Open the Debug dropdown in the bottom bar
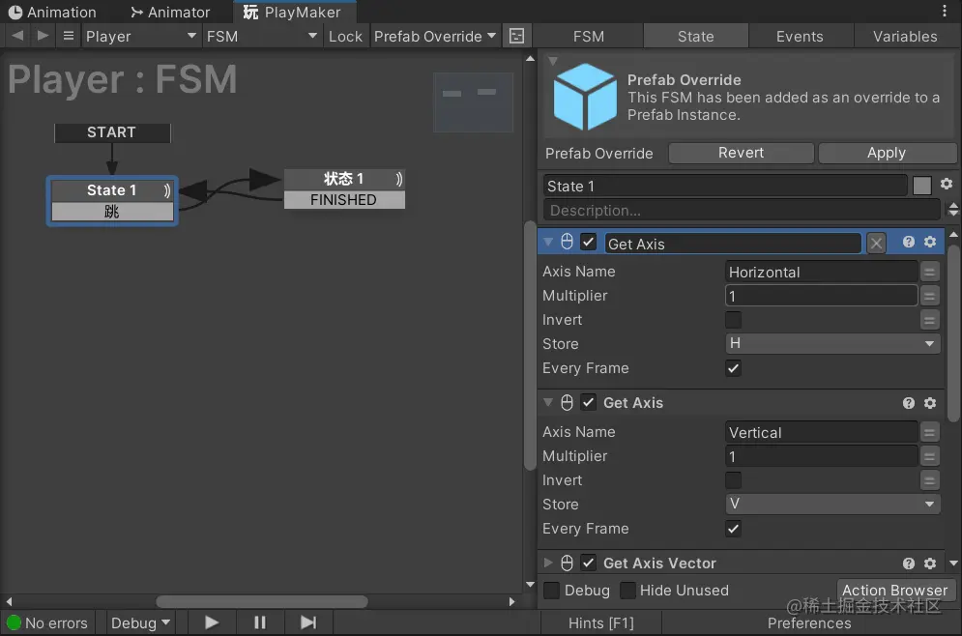The height and width of the screenshot is (636, 962). click(140, 623)
